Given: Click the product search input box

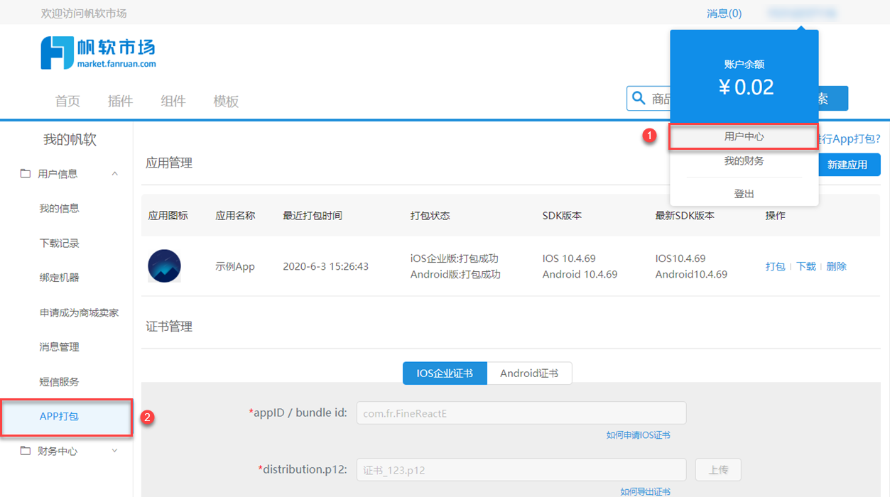Looking at the screenshot, I should coord(648,99).
